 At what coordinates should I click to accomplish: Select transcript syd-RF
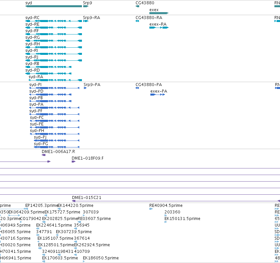click(54, 34)
